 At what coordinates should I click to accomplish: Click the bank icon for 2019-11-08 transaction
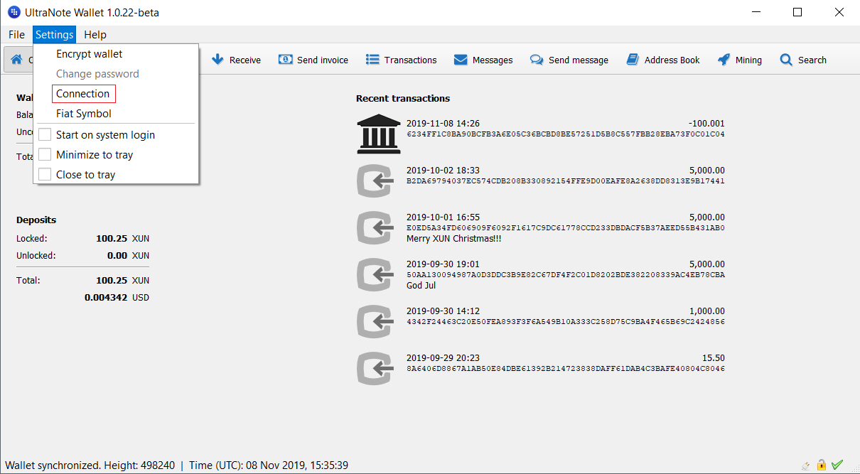pyautogui.click(x=379, y=134)
